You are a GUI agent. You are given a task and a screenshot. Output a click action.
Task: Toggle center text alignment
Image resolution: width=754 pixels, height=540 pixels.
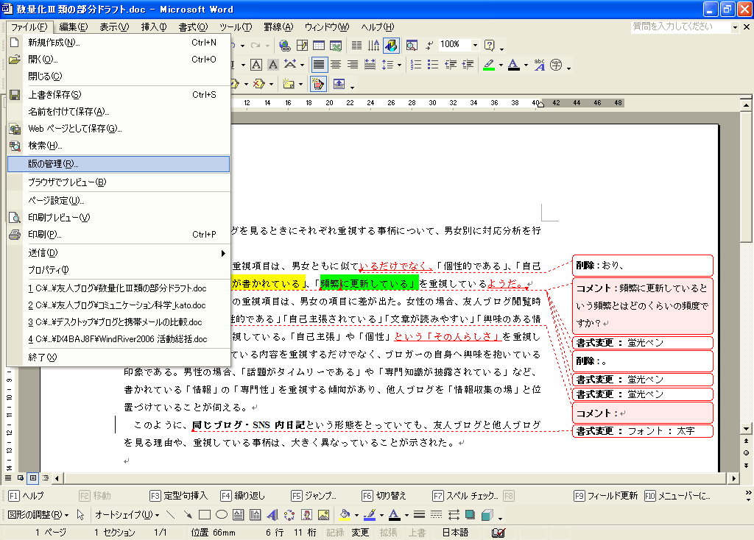(x=336, y=65)
